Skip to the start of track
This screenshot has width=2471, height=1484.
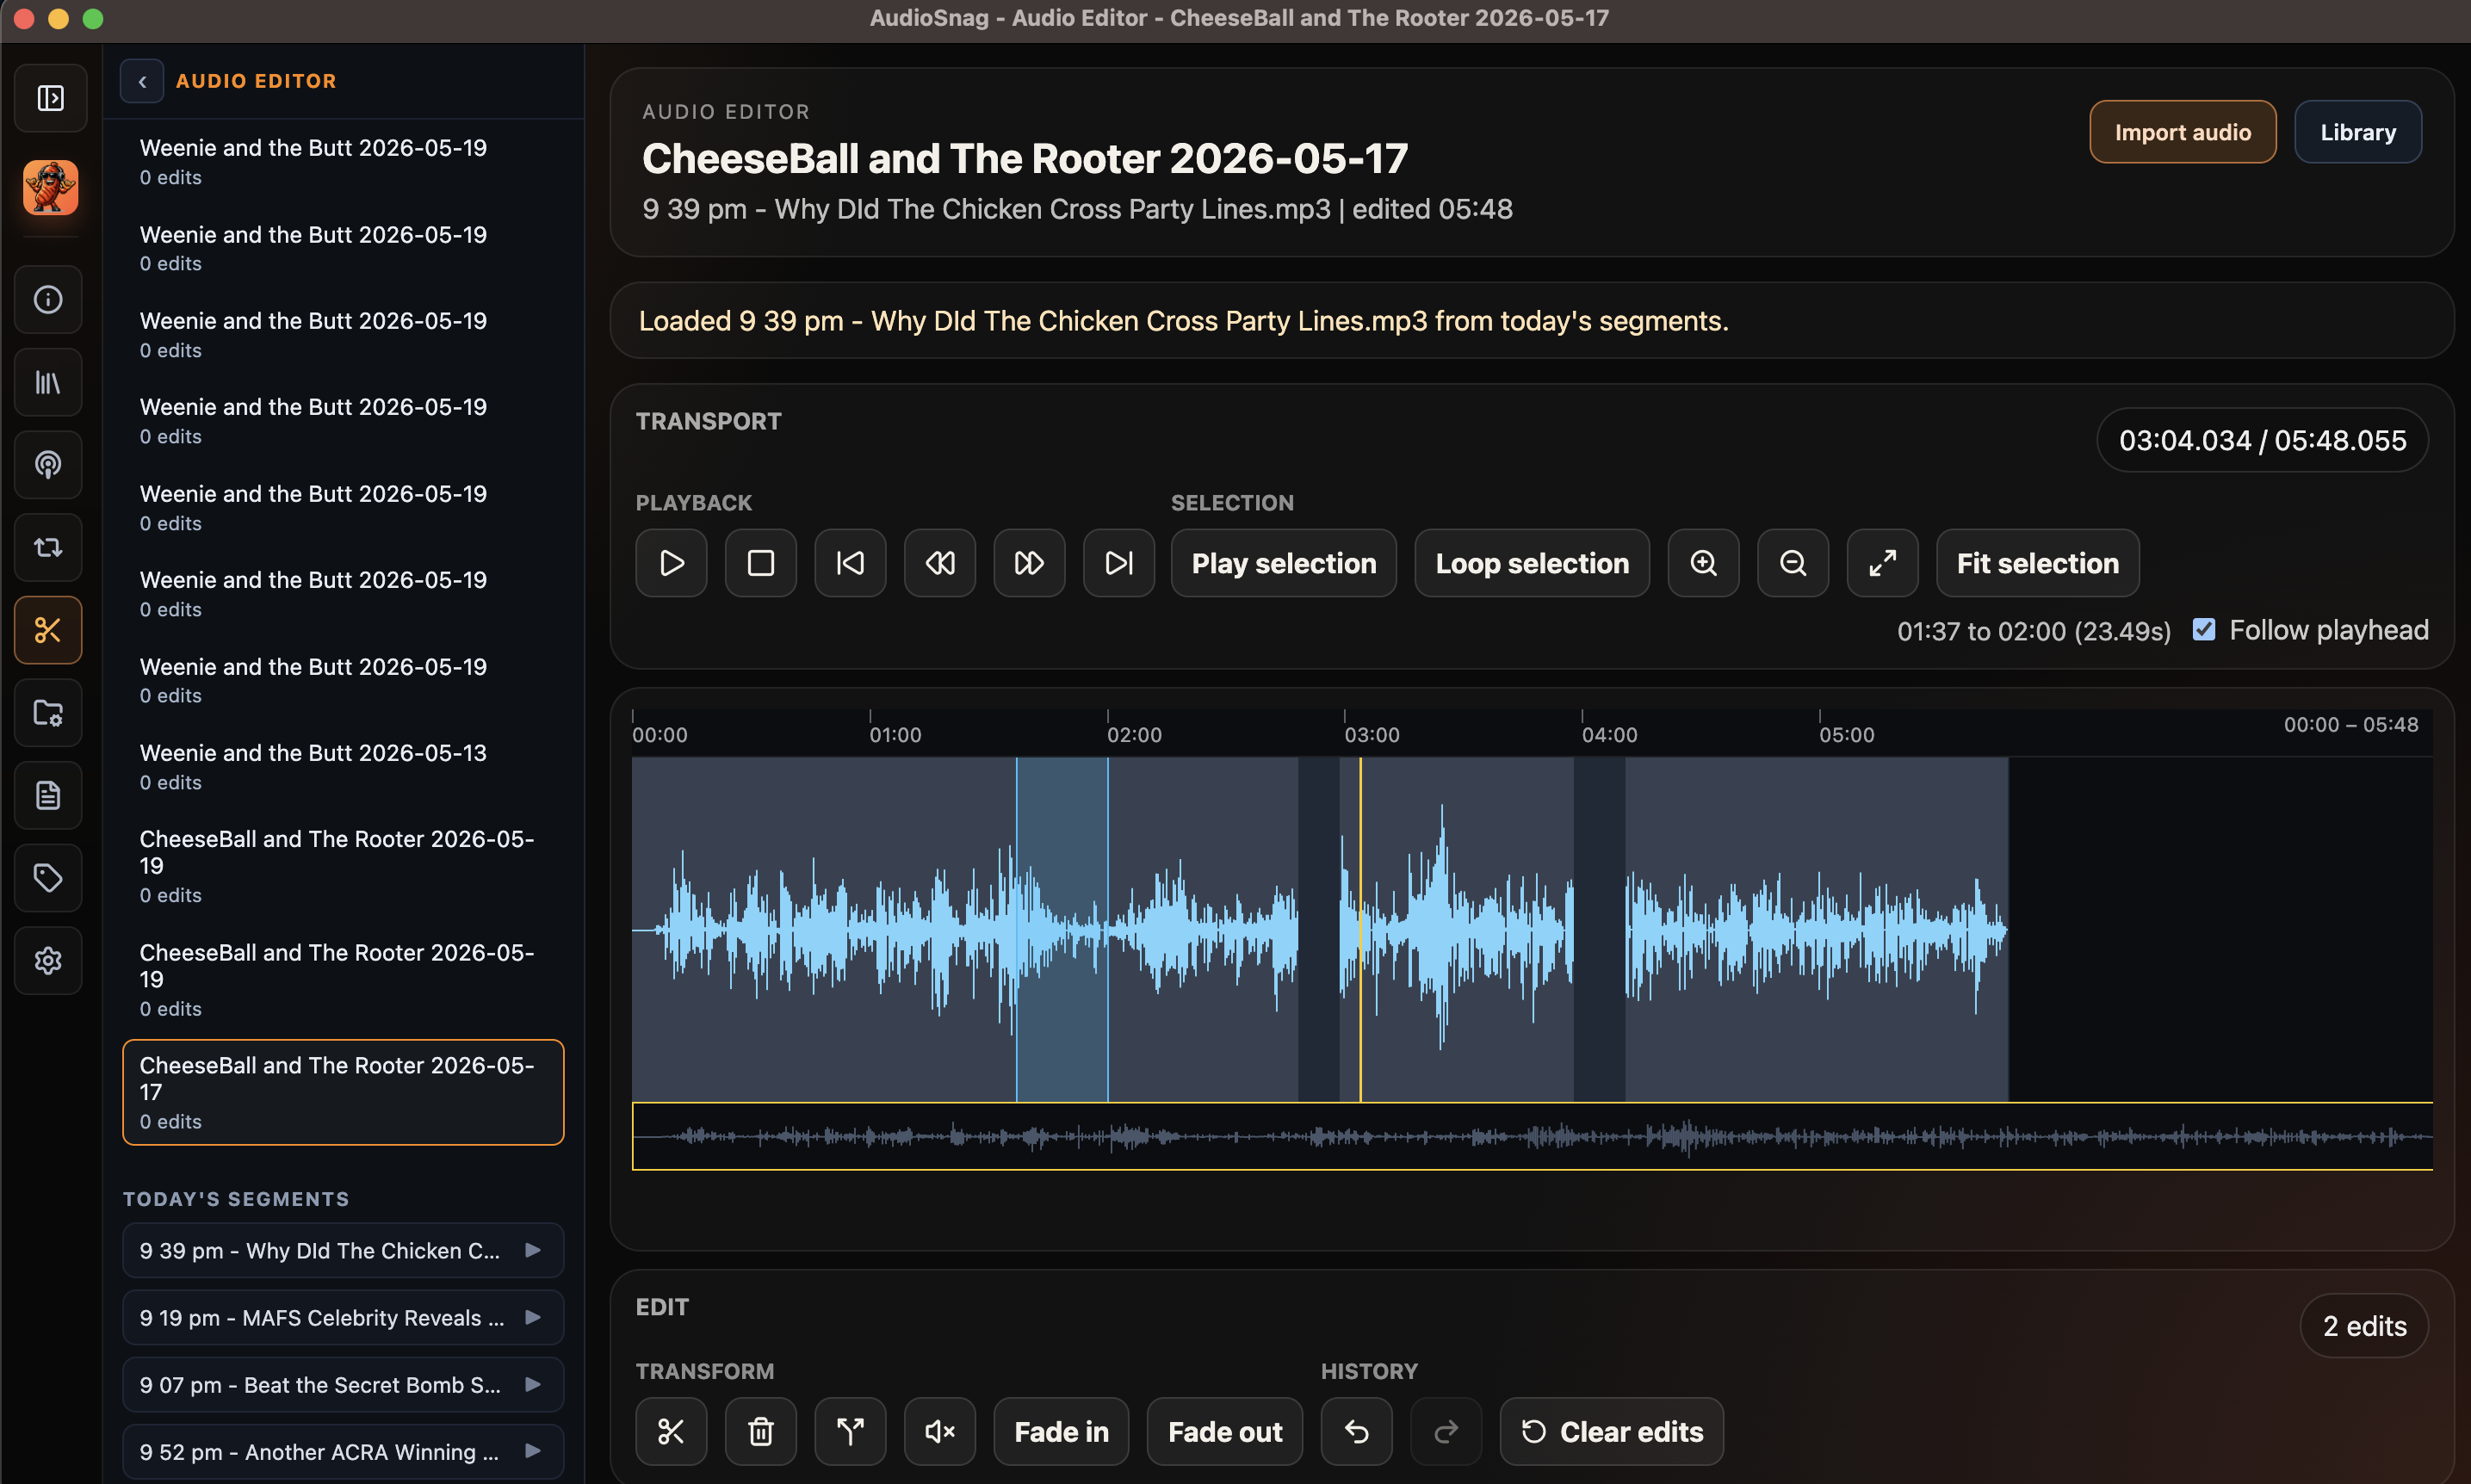pyautogui.click(x=851, y=563)
